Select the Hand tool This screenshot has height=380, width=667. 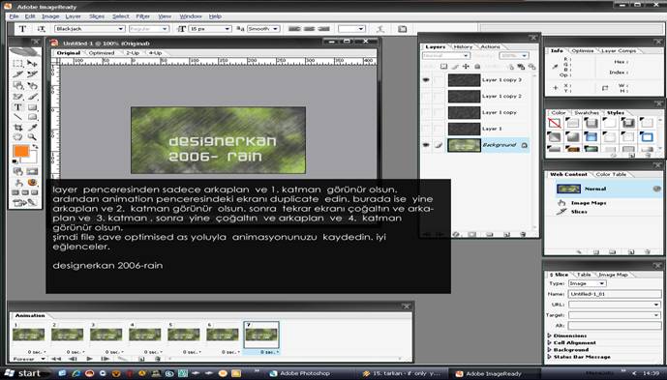[17, 137]
